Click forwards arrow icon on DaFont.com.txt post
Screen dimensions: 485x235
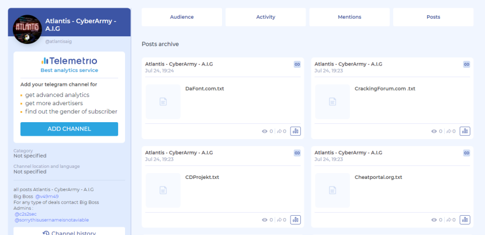(279, 132)
